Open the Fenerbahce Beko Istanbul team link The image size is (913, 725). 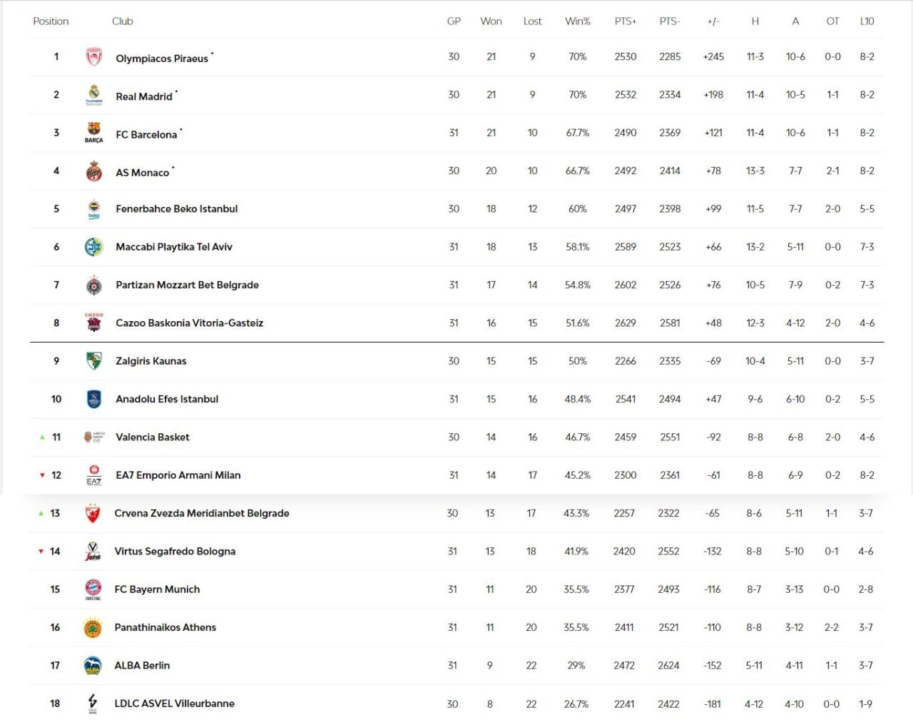tap(177, 209)
